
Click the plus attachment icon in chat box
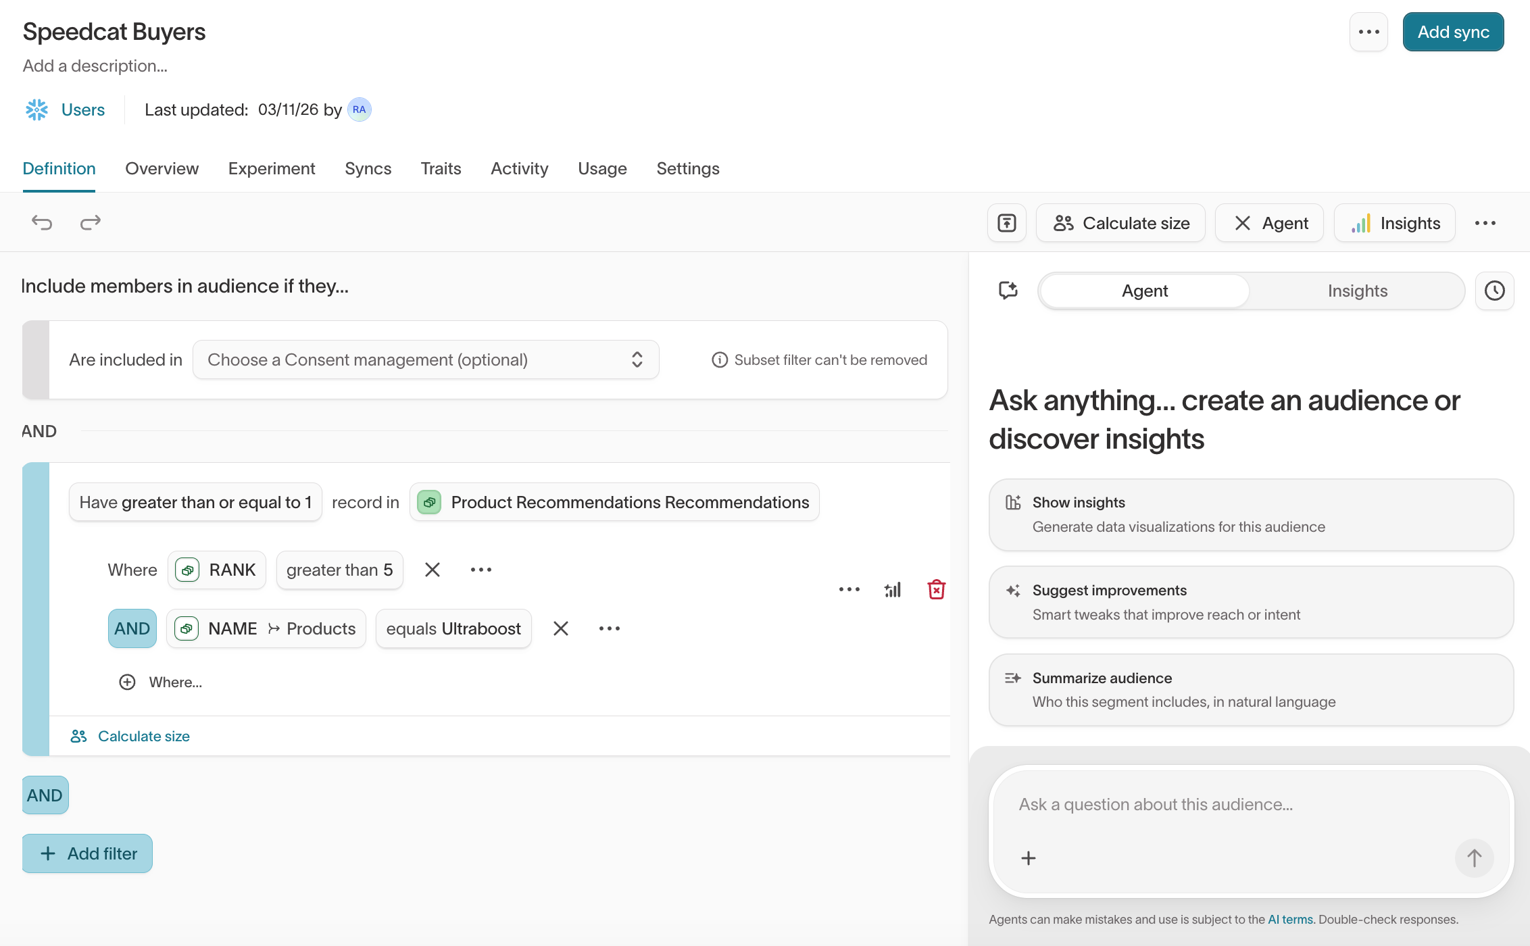tap(1029, 858)
